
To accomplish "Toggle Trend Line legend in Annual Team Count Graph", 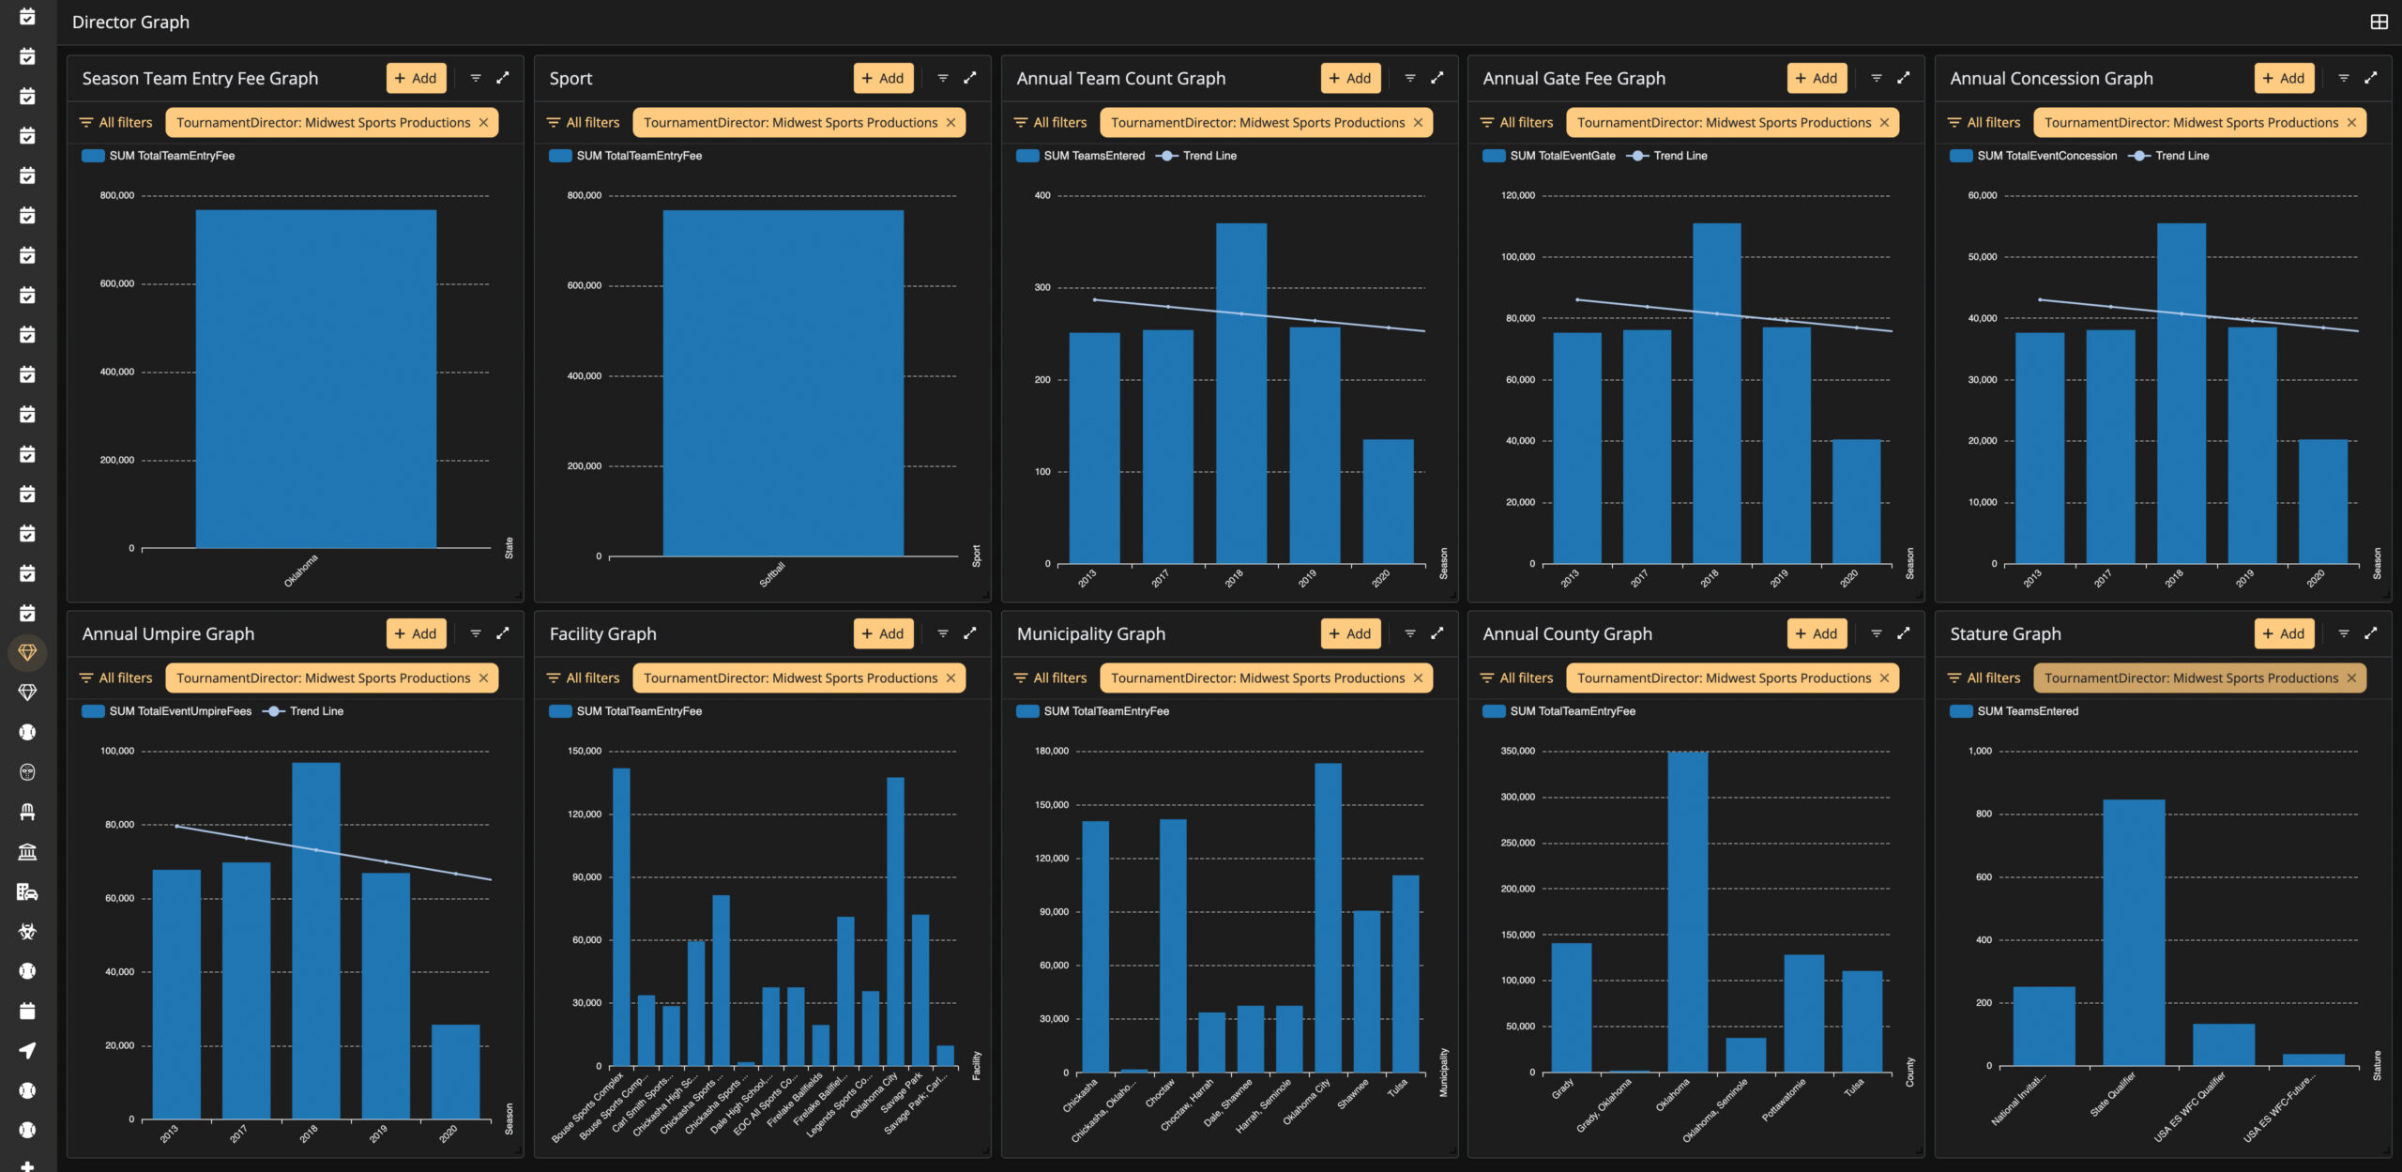I will pyautogui.click(x=1196, y=156).
